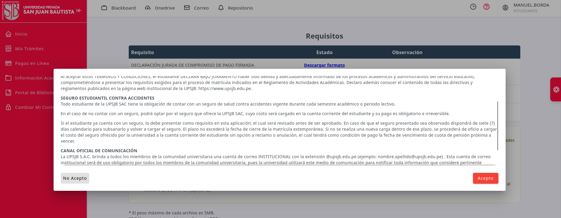Viewport: 561px width, 218px height.
Task: Open the Descargar formato link
Action: [324, 65]
